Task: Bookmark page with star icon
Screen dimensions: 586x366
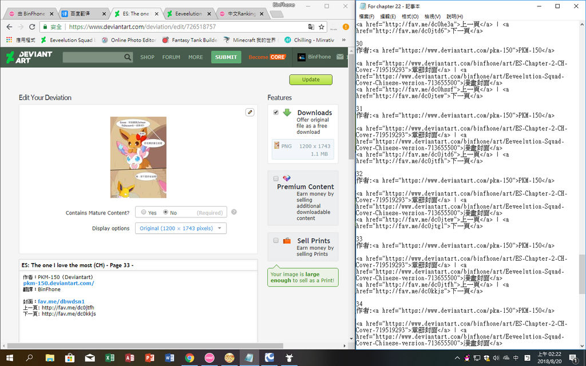Action: click(322, 27)
